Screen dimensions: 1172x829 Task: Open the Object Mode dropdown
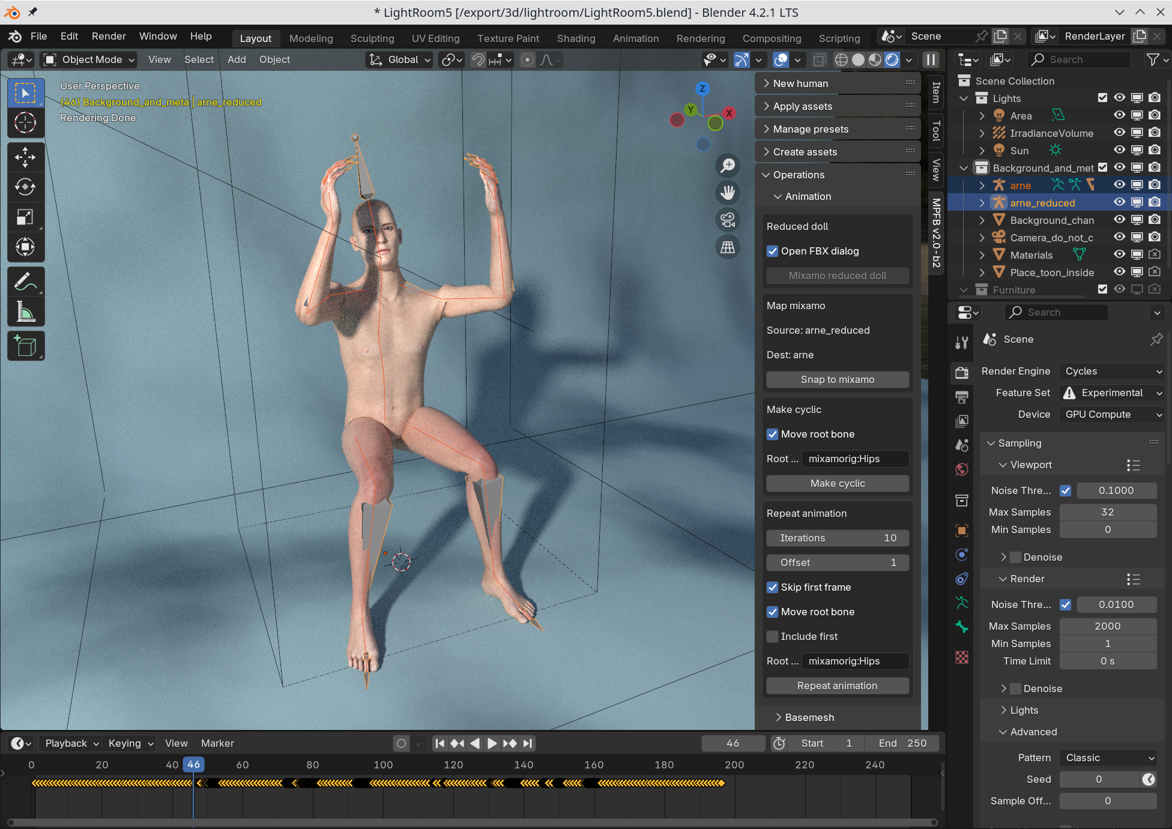(89, 59)
